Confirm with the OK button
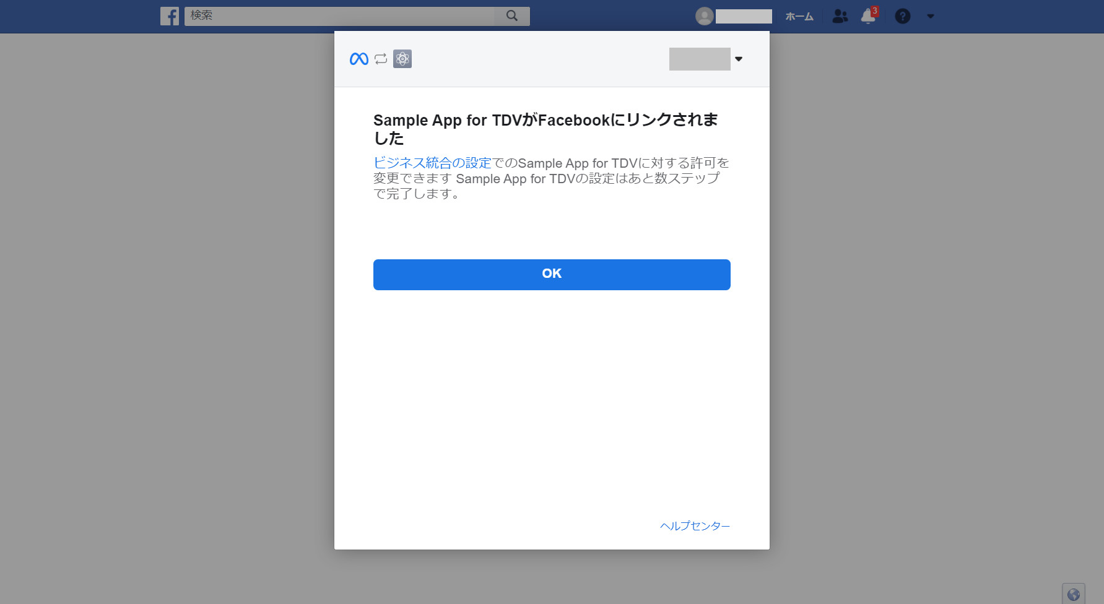 click(552, 275)
